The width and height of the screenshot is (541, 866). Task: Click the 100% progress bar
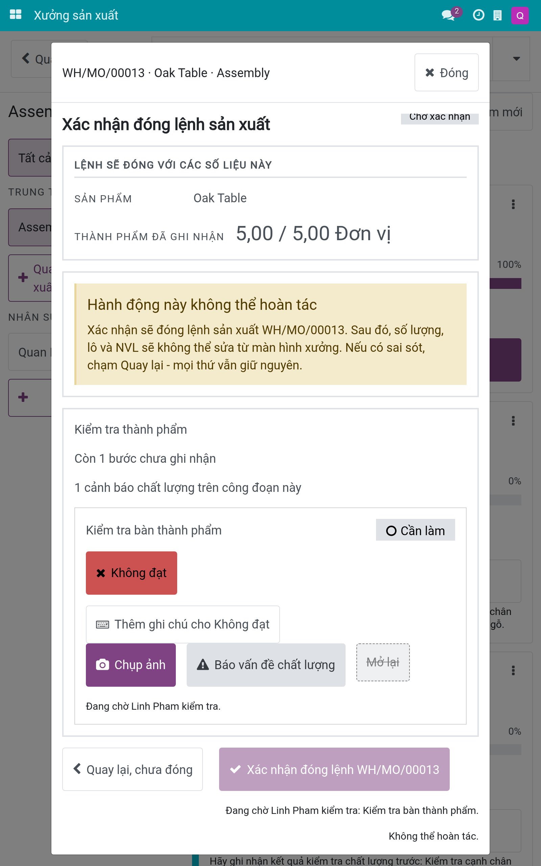click(505, 283)
